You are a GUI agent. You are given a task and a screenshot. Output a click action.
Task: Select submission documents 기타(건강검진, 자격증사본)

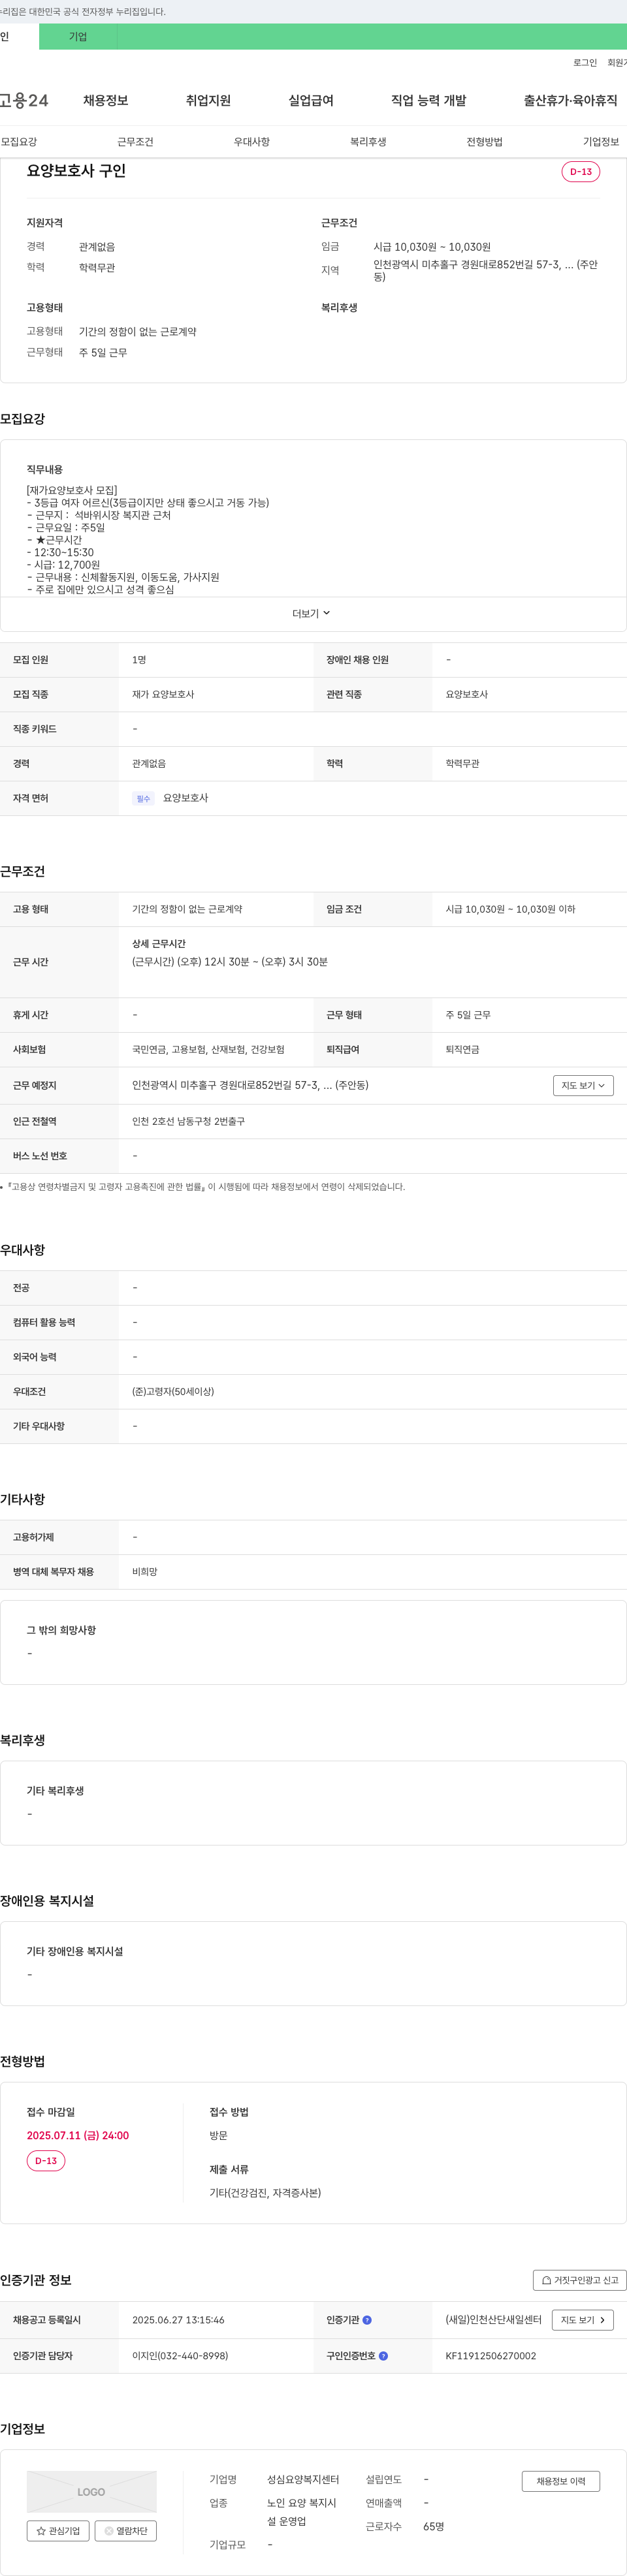pos(265,2193)
